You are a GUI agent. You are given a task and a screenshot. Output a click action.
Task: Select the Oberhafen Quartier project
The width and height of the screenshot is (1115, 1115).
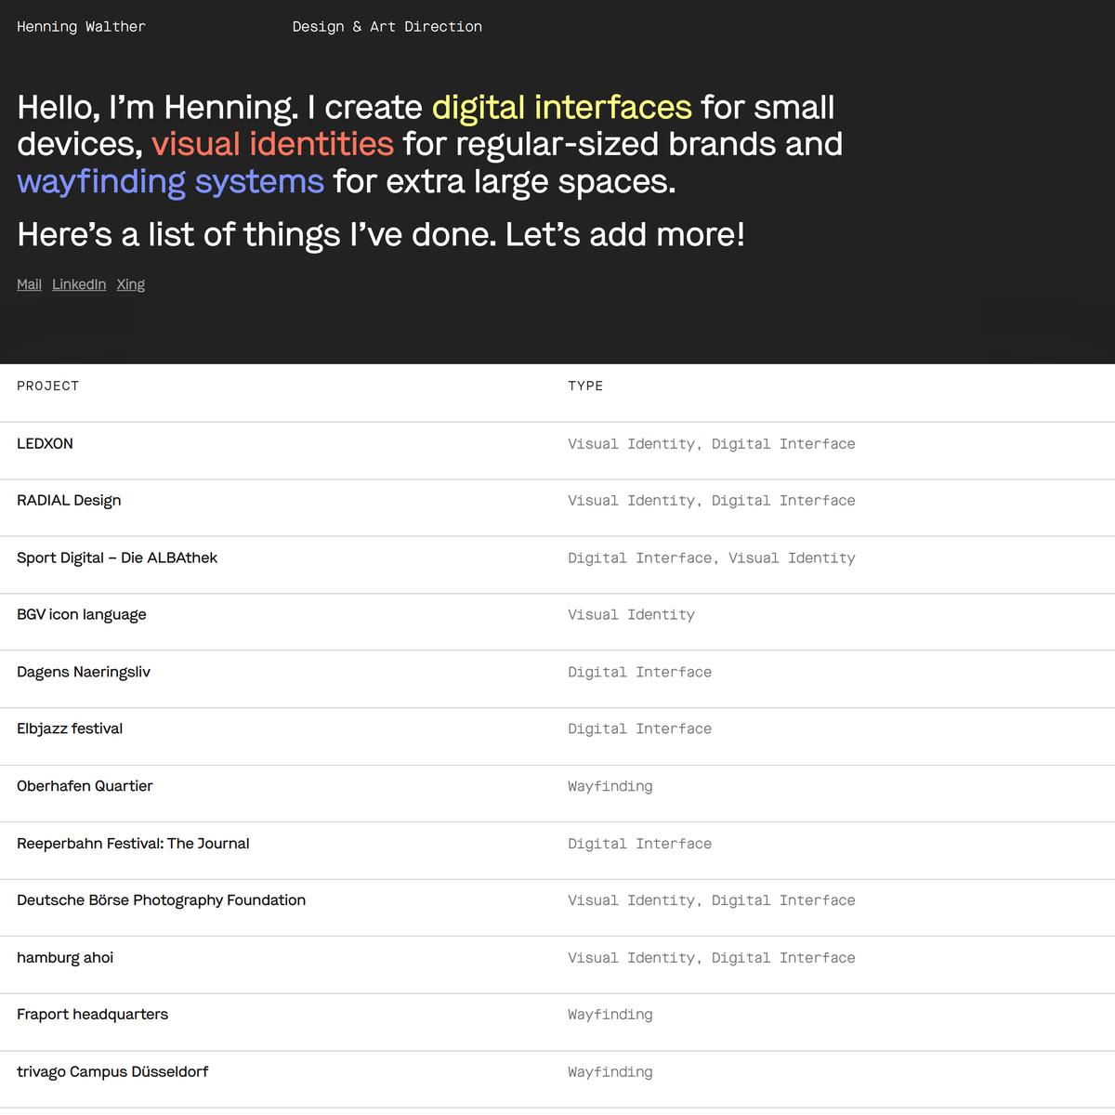(x=85, y=786)
